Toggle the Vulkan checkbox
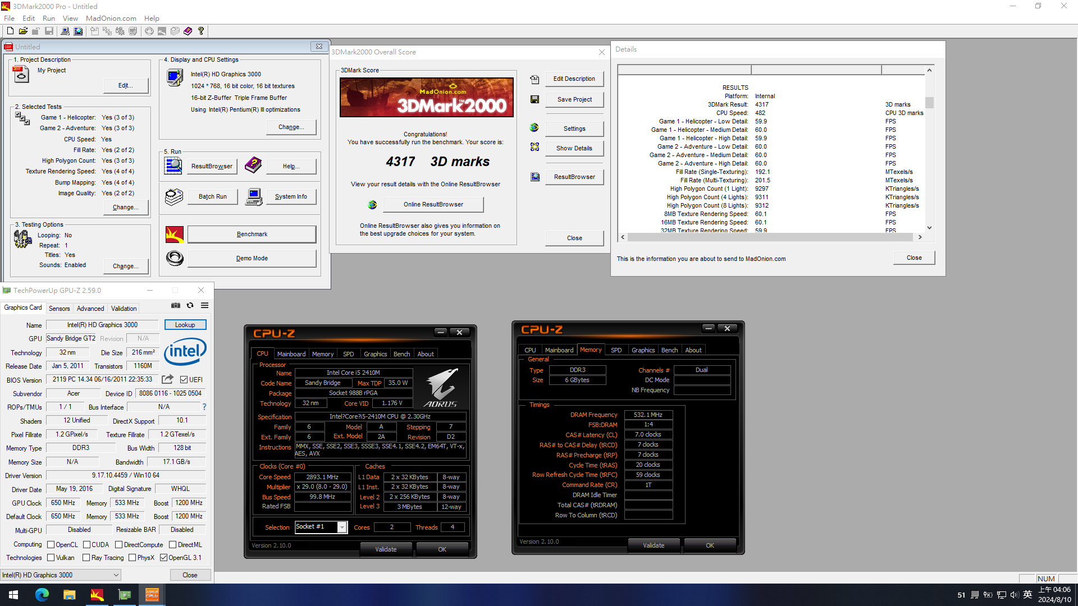Screen dimensions: 1078x606 coord(51,558)
